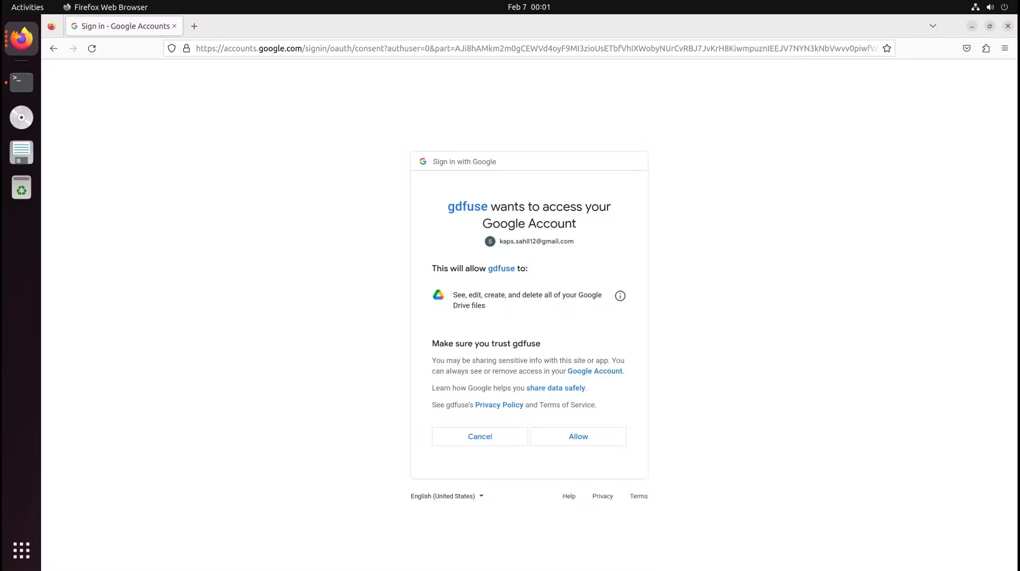Click the Cancel button
Image resolution: width=1020 pixels, height=571 pixels.
[480, 436]
